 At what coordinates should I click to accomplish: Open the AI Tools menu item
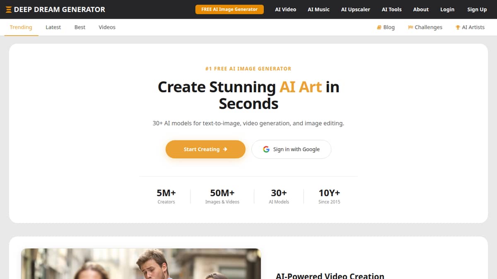click(392, 9)
